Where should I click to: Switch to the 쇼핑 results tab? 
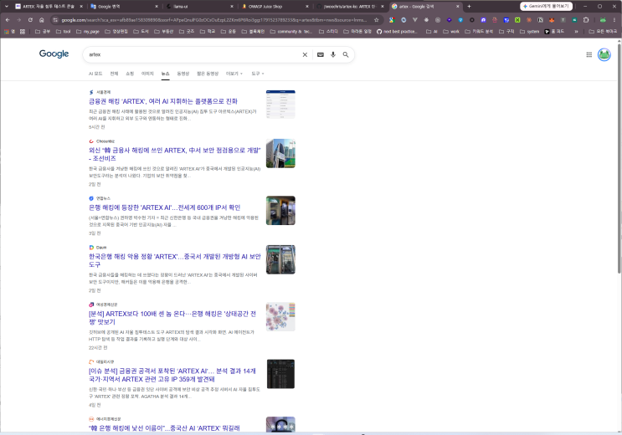pyautogui.click(x=130, y=74)
